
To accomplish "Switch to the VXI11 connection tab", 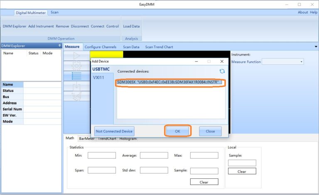I will (x=99, y=77).
